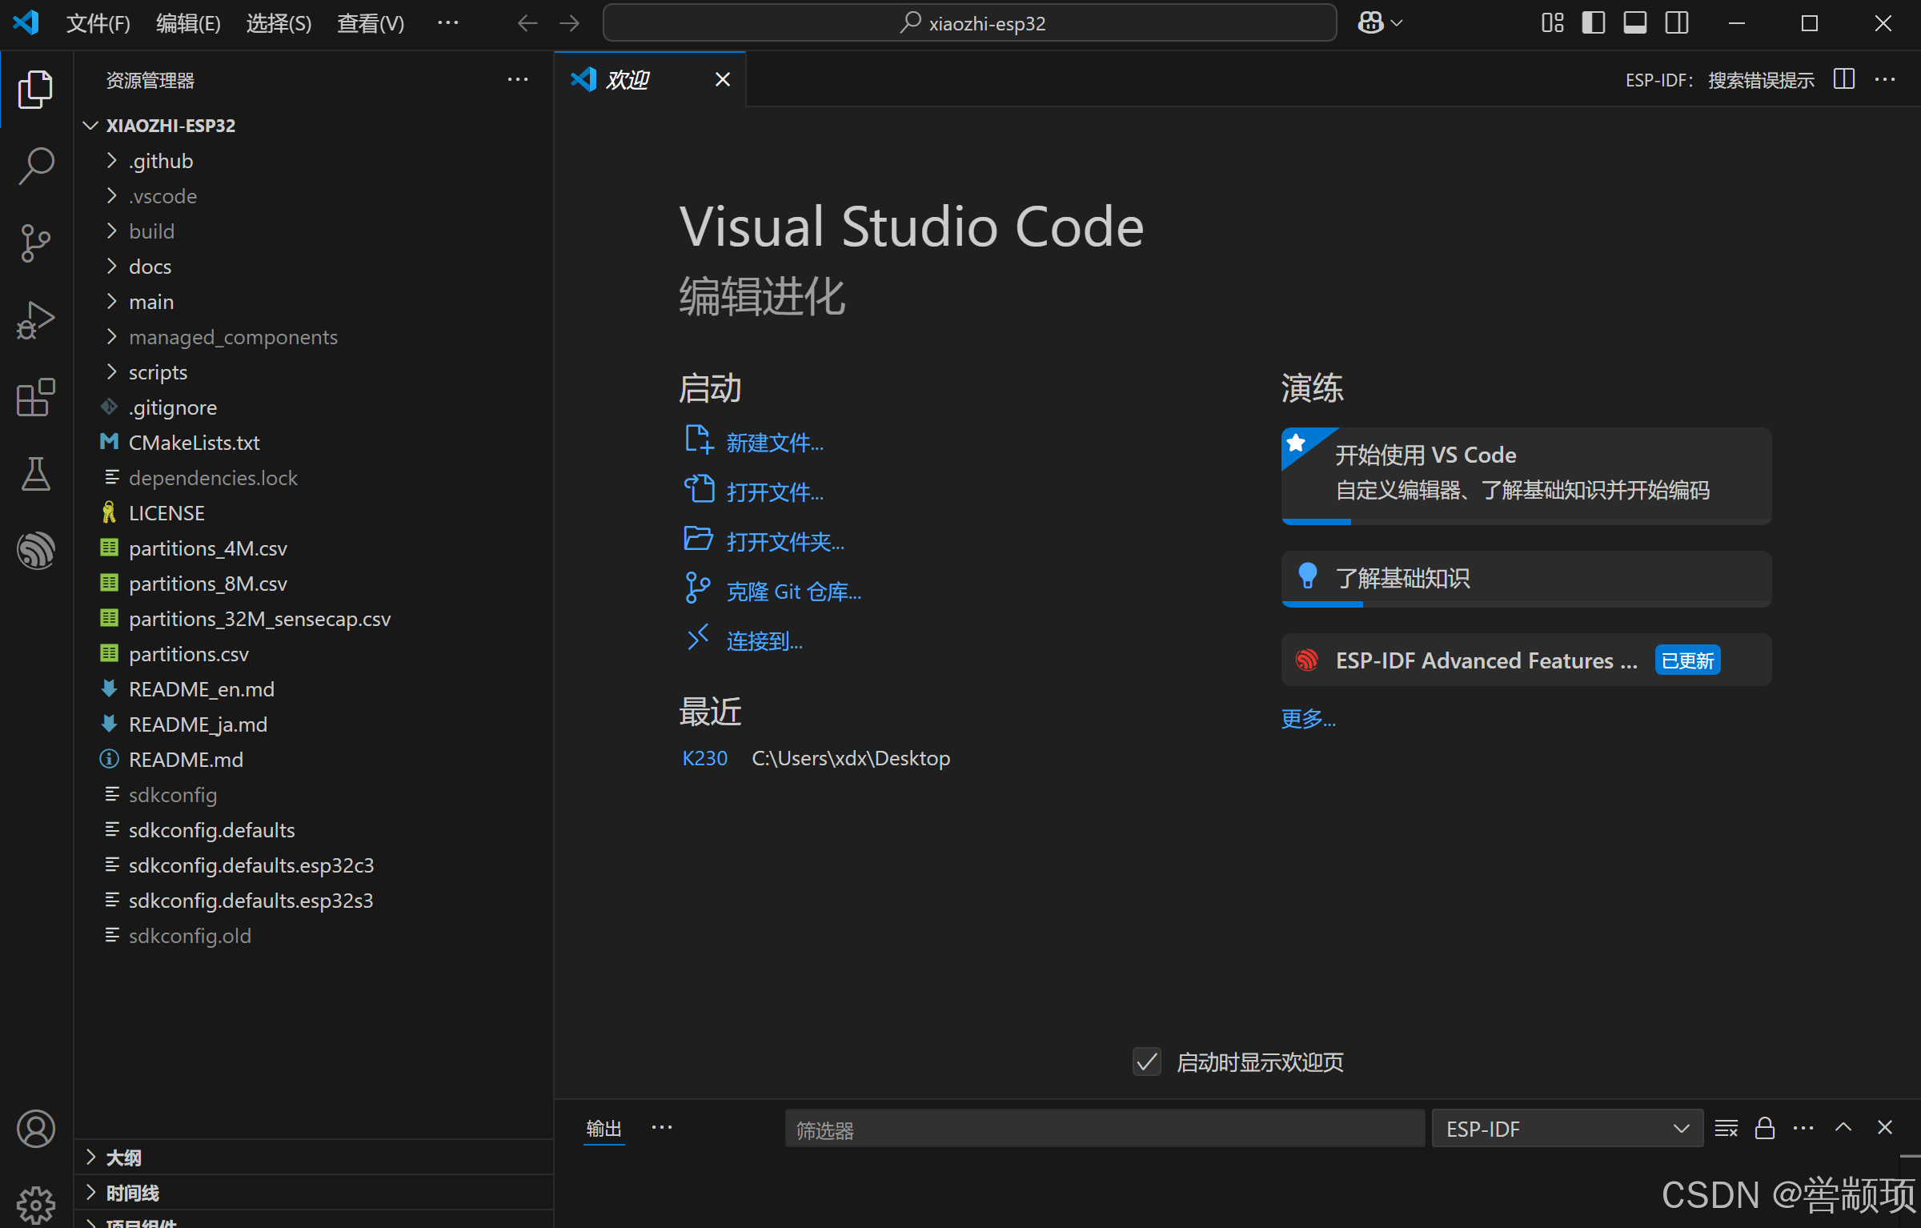Click the 克隆 Git 仓库 link
The height and width of the screenshot is (1228, 1921).
point(793,592)
